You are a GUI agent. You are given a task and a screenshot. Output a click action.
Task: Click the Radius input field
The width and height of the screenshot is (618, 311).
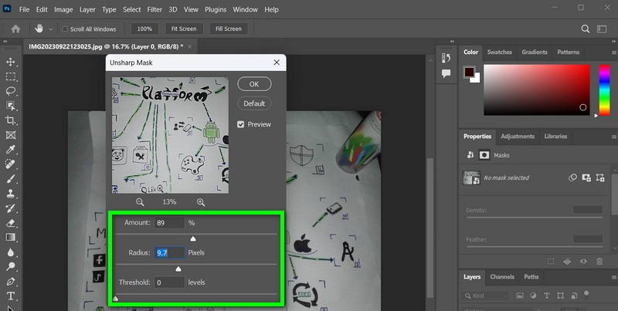click(170, 252)
